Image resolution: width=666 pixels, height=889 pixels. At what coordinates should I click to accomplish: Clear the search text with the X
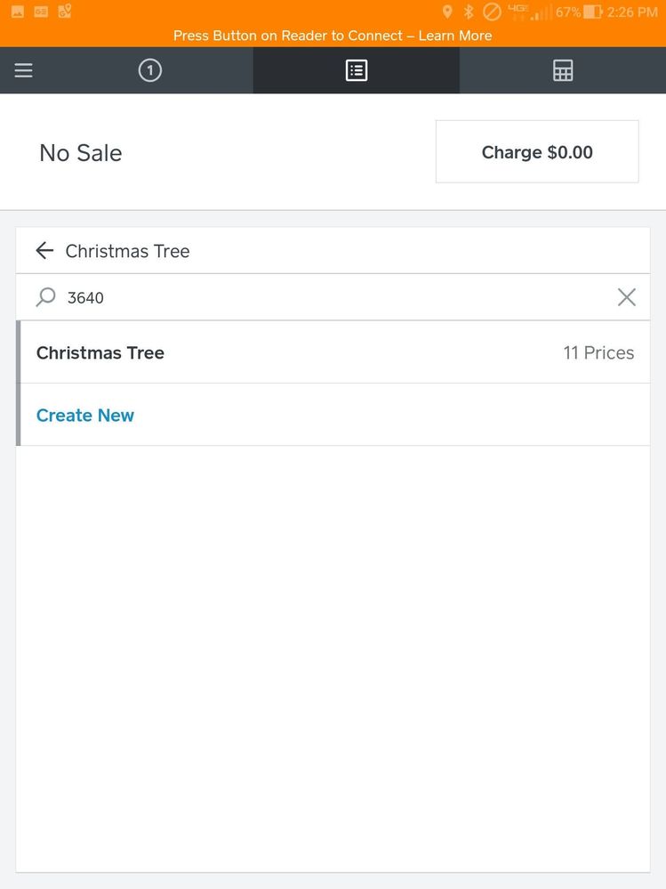point(627,297)
